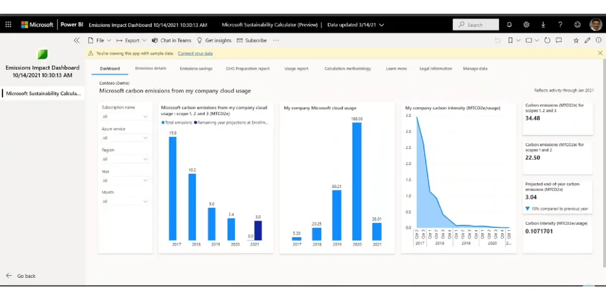This screenshot has height=303, width=606.
Task: Open the Export menu
Action: click(131, 40)
